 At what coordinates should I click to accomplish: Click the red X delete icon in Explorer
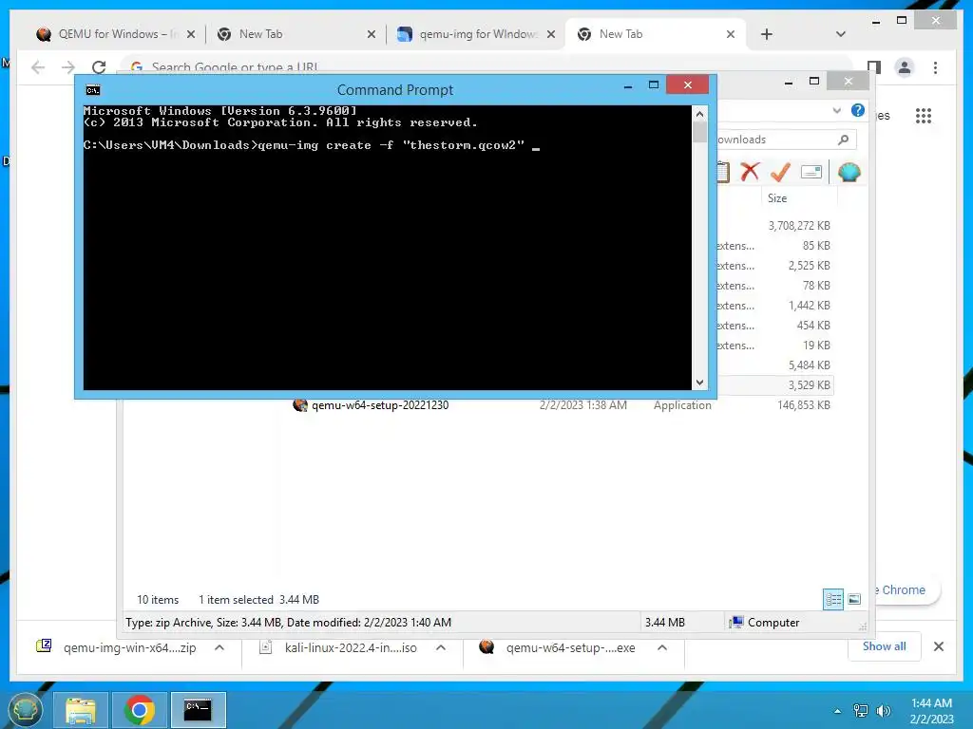tap(750, 171)
